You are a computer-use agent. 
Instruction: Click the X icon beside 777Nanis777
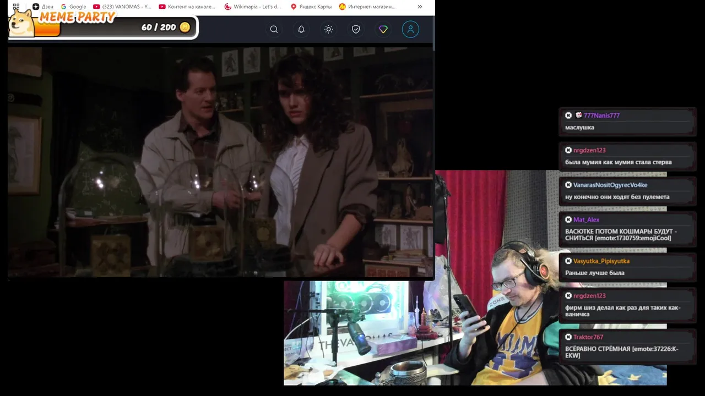(568, 116)
